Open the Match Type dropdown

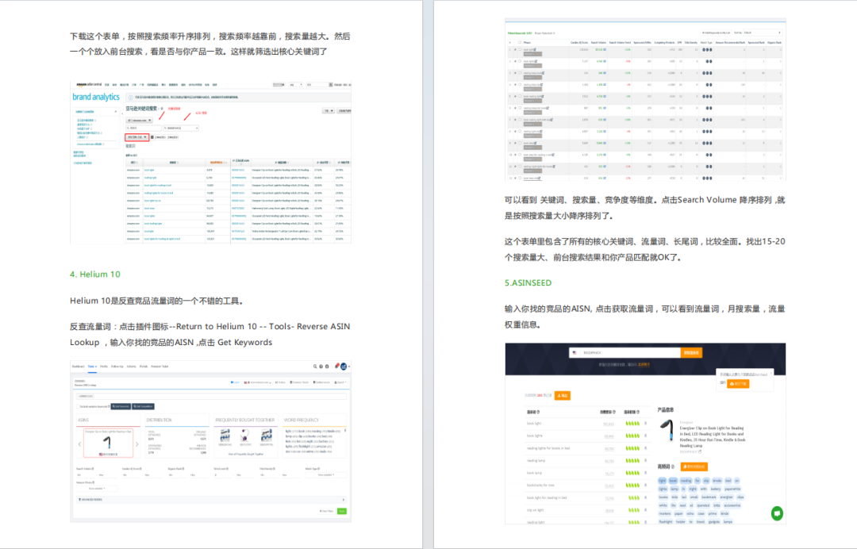tap(326, 474)
